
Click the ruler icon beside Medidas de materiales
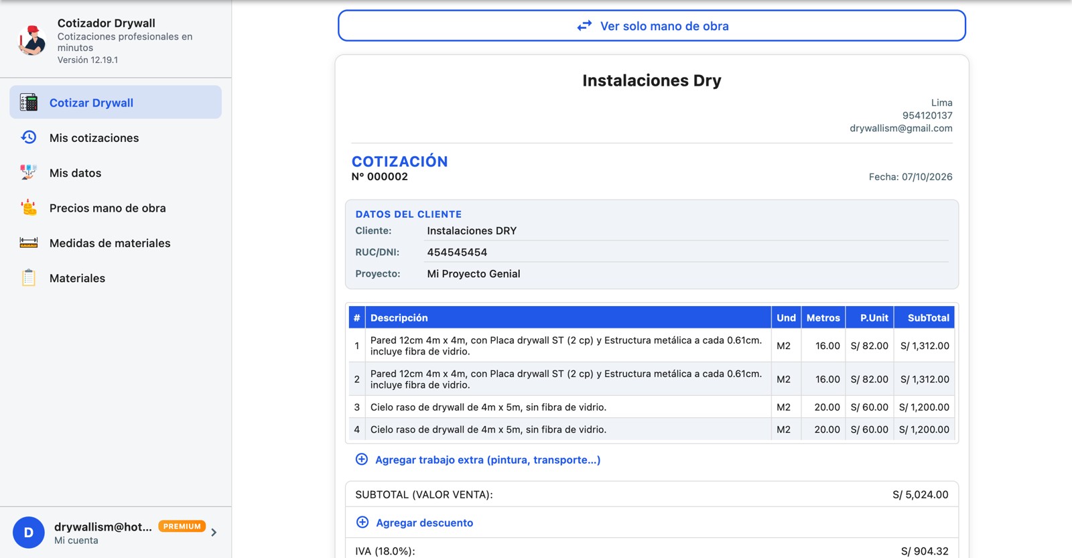tap(28, 242)
